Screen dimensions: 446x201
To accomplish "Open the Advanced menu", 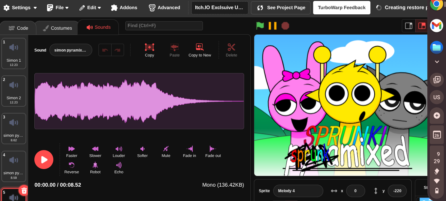I will [x=164, y=8].
